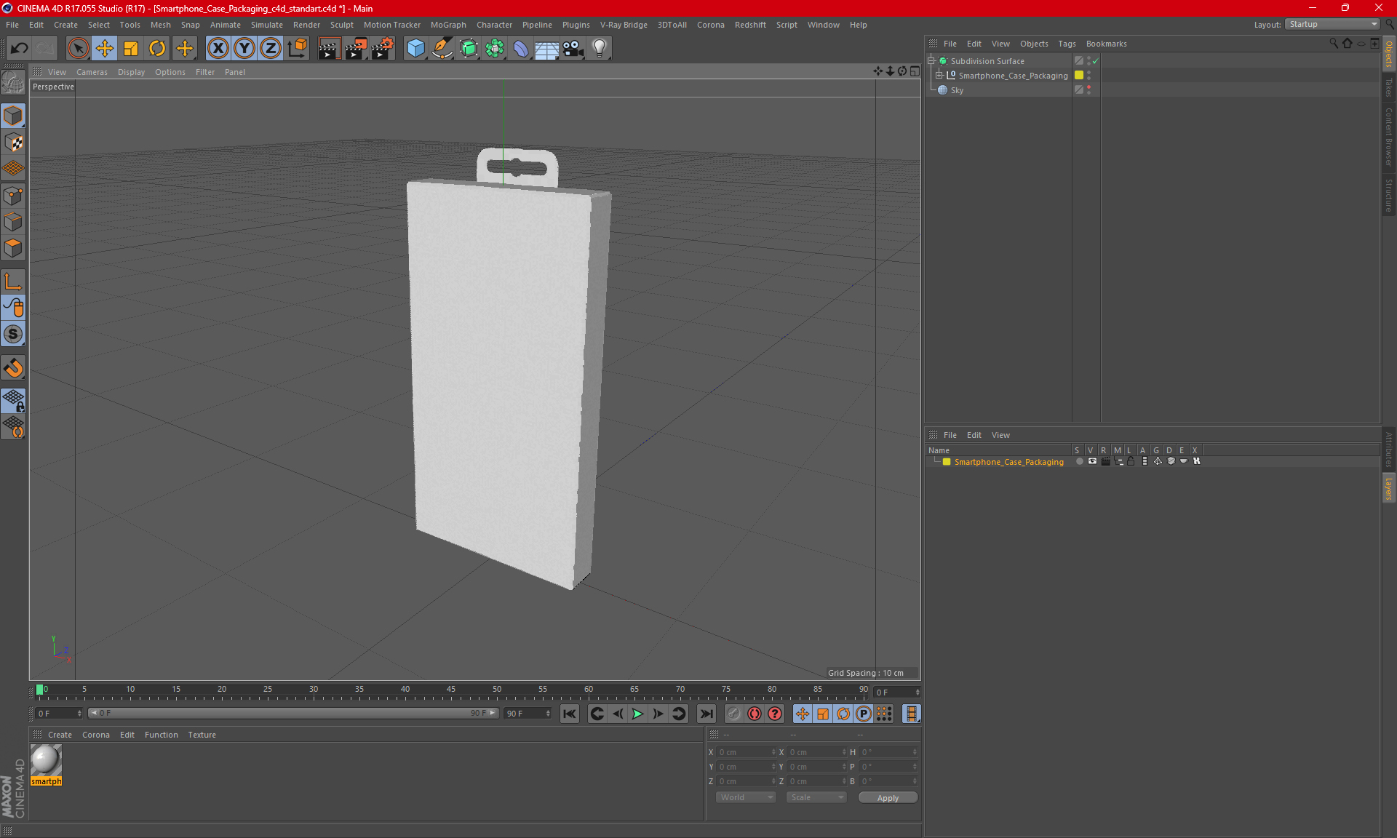This screenshot has width=1397, height=838.
Task: Add a Cube primitive object
Action: point(415,49)
